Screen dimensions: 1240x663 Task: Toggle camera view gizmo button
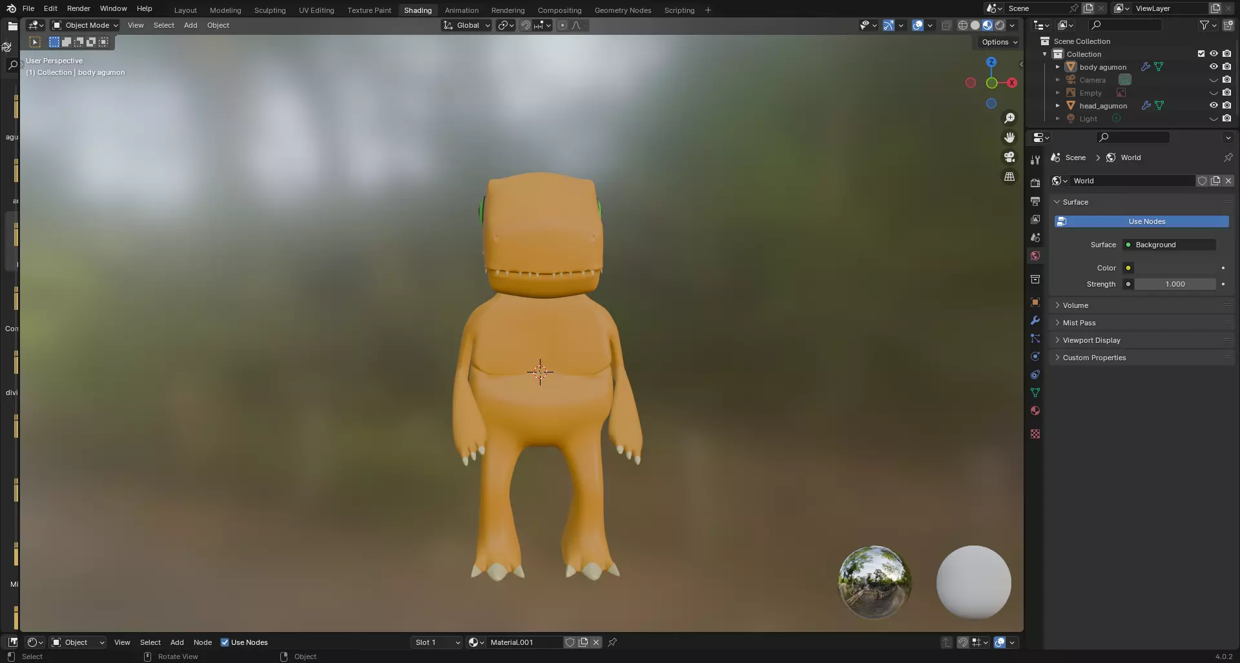[x=1009, y=157]
